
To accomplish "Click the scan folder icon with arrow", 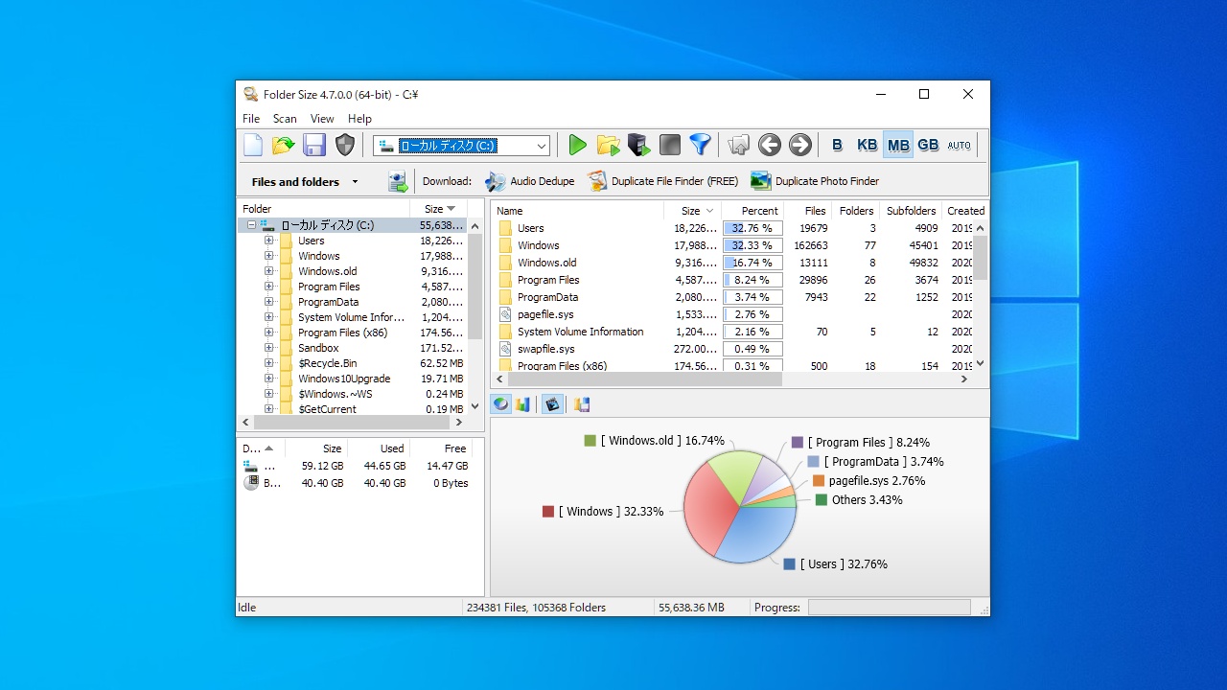I will pyautogui.click(x=608, y=145).
